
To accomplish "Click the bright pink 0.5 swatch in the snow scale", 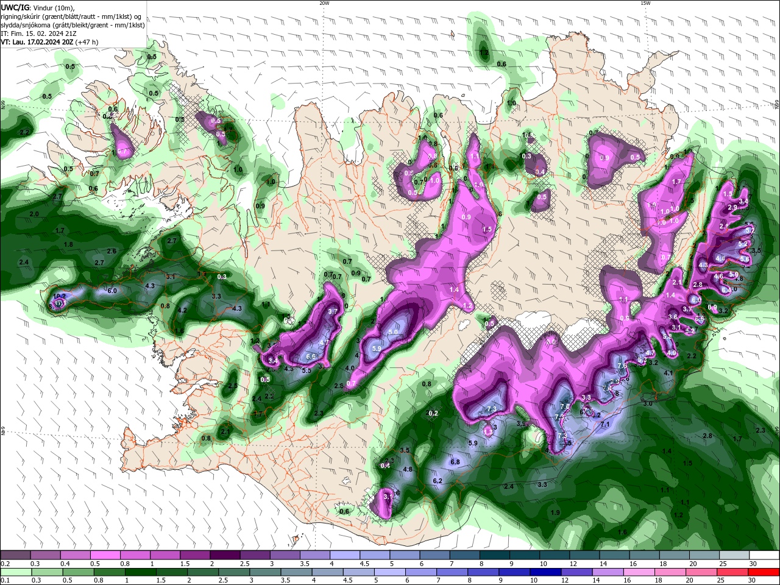I will (105, 555).
